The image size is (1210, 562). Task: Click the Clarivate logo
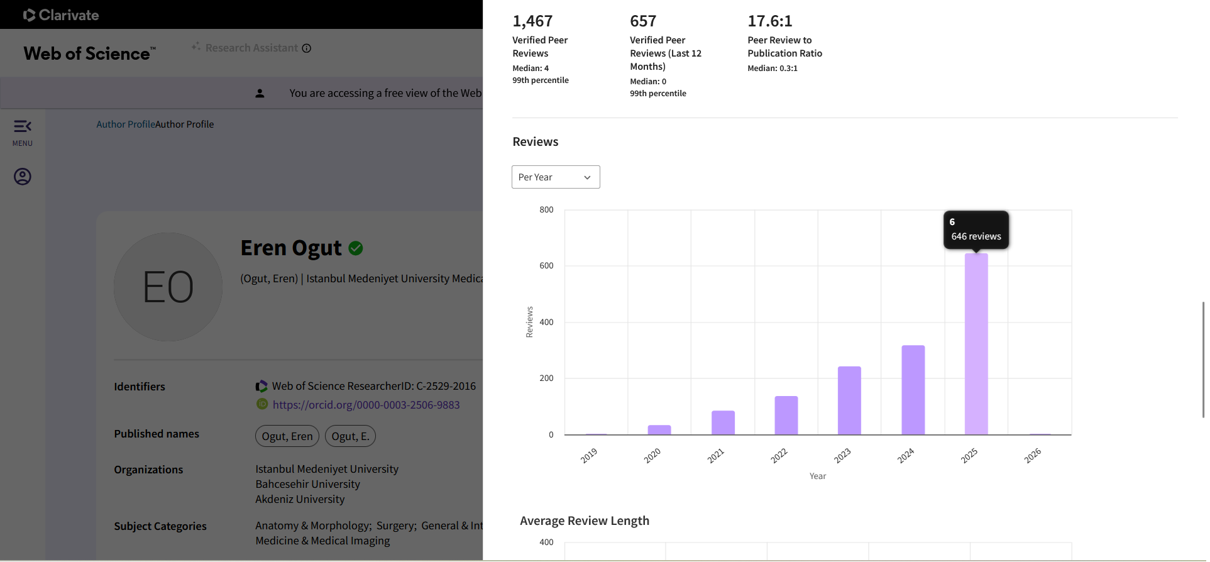pyautogui.click(x=61, y=15)
